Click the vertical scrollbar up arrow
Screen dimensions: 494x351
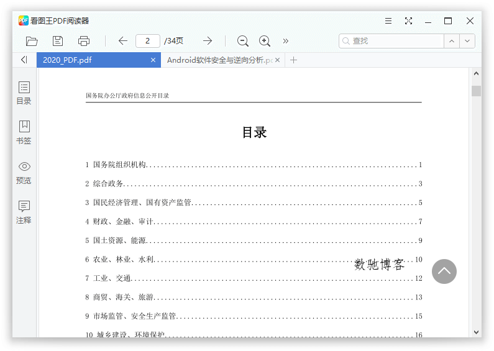pyautogui.click(x=476, y=73)
